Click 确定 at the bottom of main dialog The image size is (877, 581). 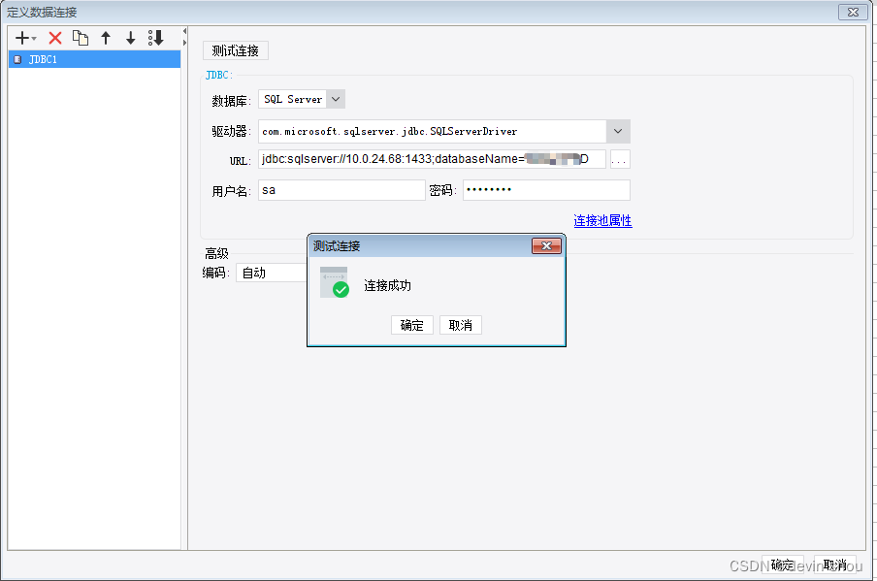click(783, 565)
